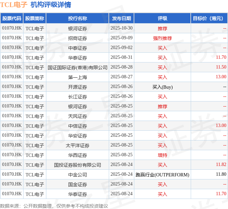Click 01070.HK in the 招商证券 row
This screenshot has height=209, width=228.
[x=12, y=38]
